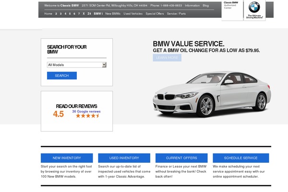Open the Z4 menu item
288x192 pixels.
tap(89, 14)
